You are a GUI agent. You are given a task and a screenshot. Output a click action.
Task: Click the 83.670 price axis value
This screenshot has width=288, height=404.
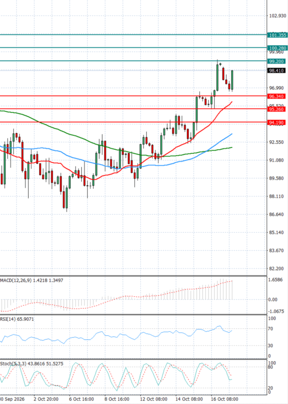click(276, 250)
